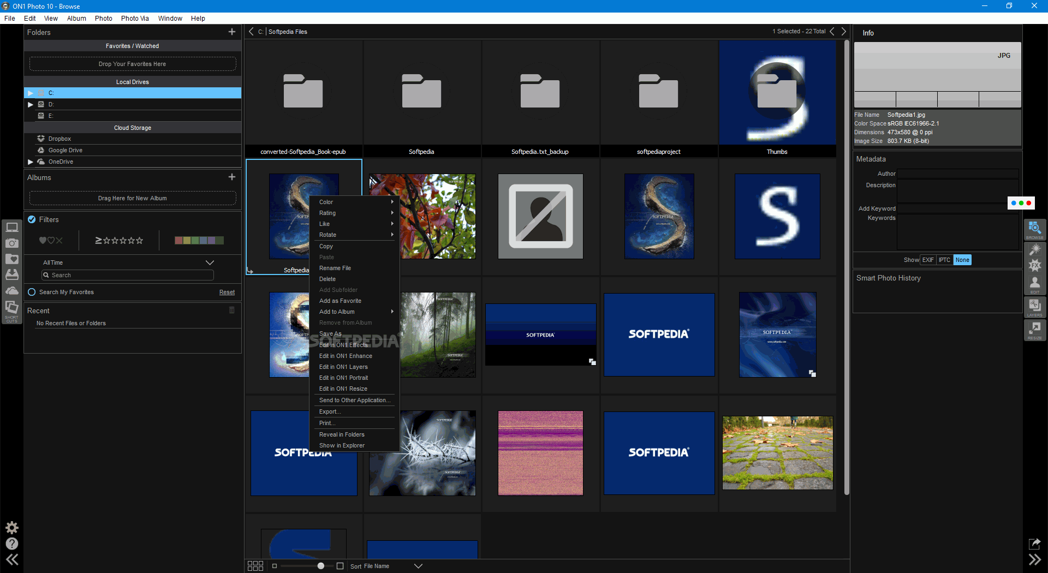Open the settings gear icon
This screenshot has height=573, width=1048.
click(12, 528)
